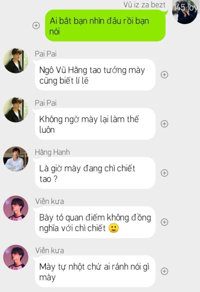Screen dimensions: 200x292
Task: Tap plus icon beside 'Mày tự nhột' message
Action: click(164, 271)
